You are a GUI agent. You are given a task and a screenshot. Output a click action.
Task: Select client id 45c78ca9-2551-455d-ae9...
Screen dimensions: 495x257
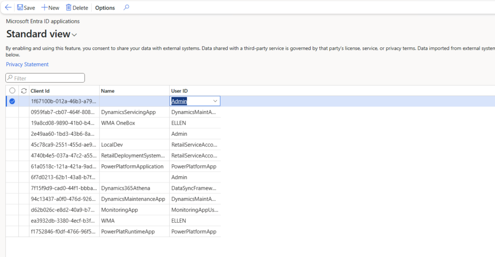(64, 145)
